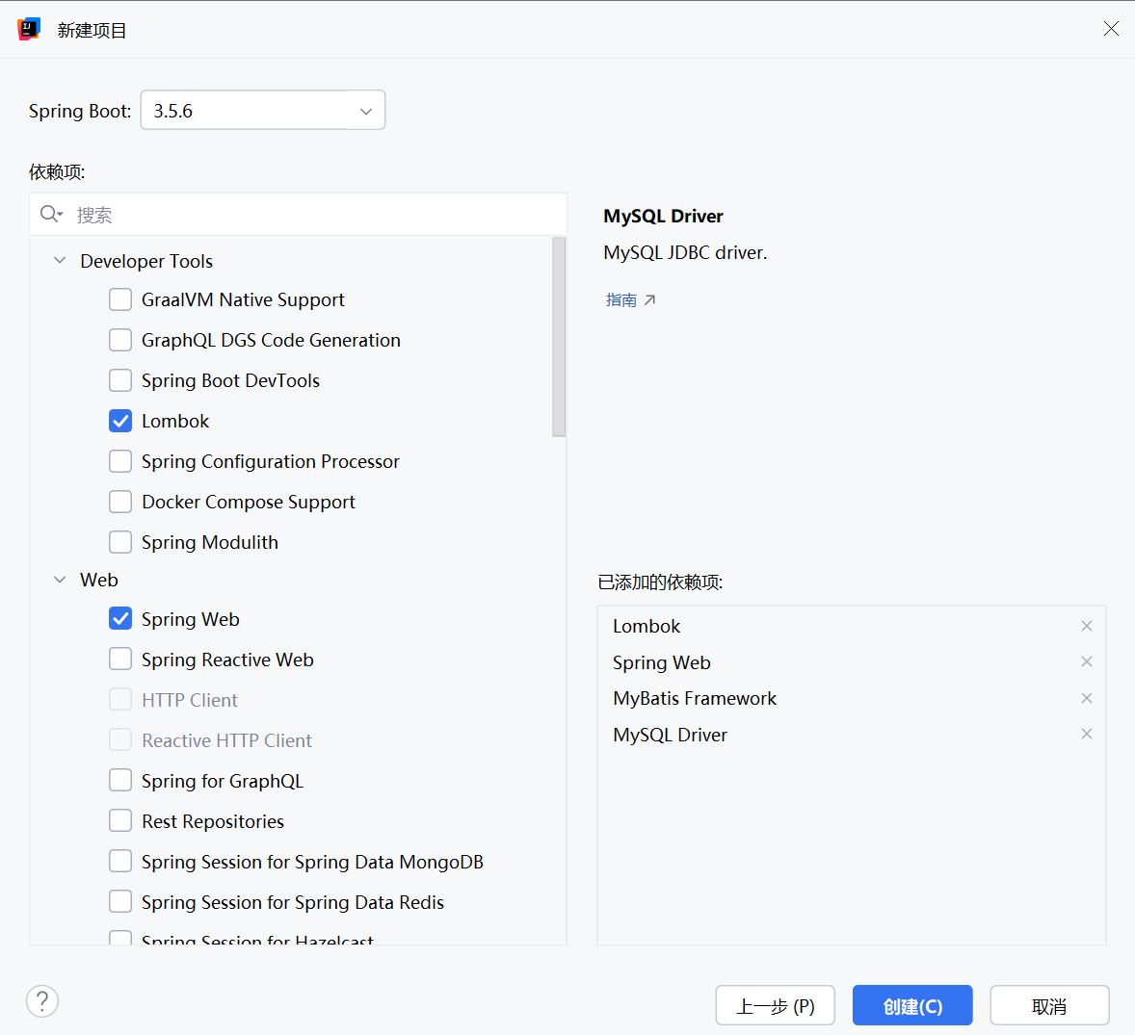
Task: Click the IntelliJ IDEA logo icon
Action: tap(29, 30)
